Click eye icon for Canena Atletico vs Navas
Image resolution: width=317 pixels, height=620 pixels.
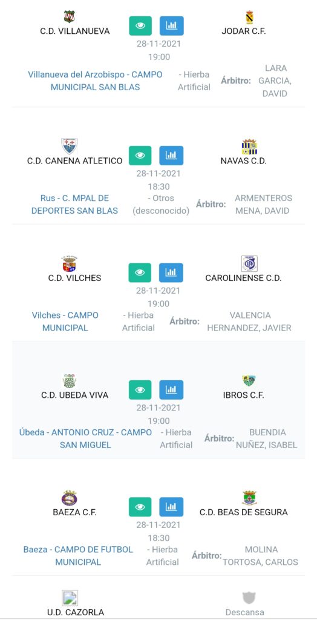click(x=140, y=156)
